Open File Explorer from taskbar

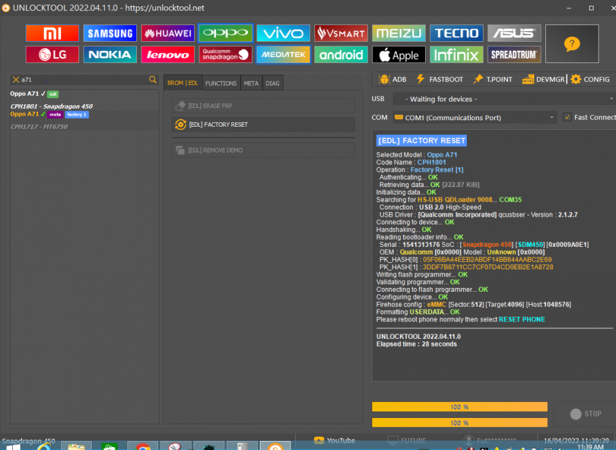click(77, 446)
